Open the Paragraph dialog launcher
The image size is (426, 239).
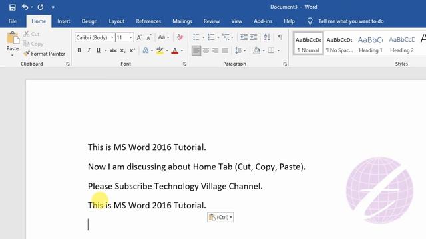pos(285,64)
